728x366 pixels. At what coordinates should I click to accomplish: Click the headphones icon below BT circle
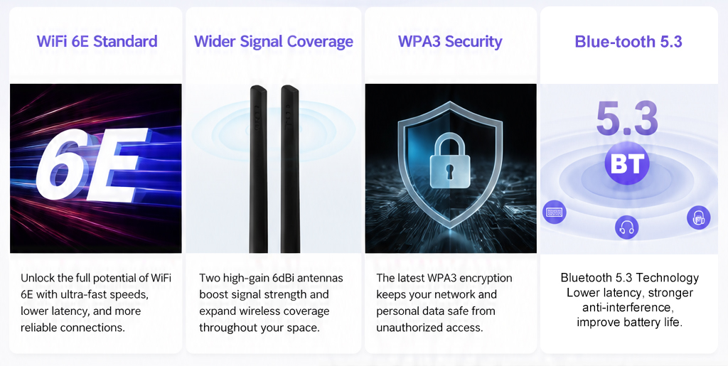(627, 227)
